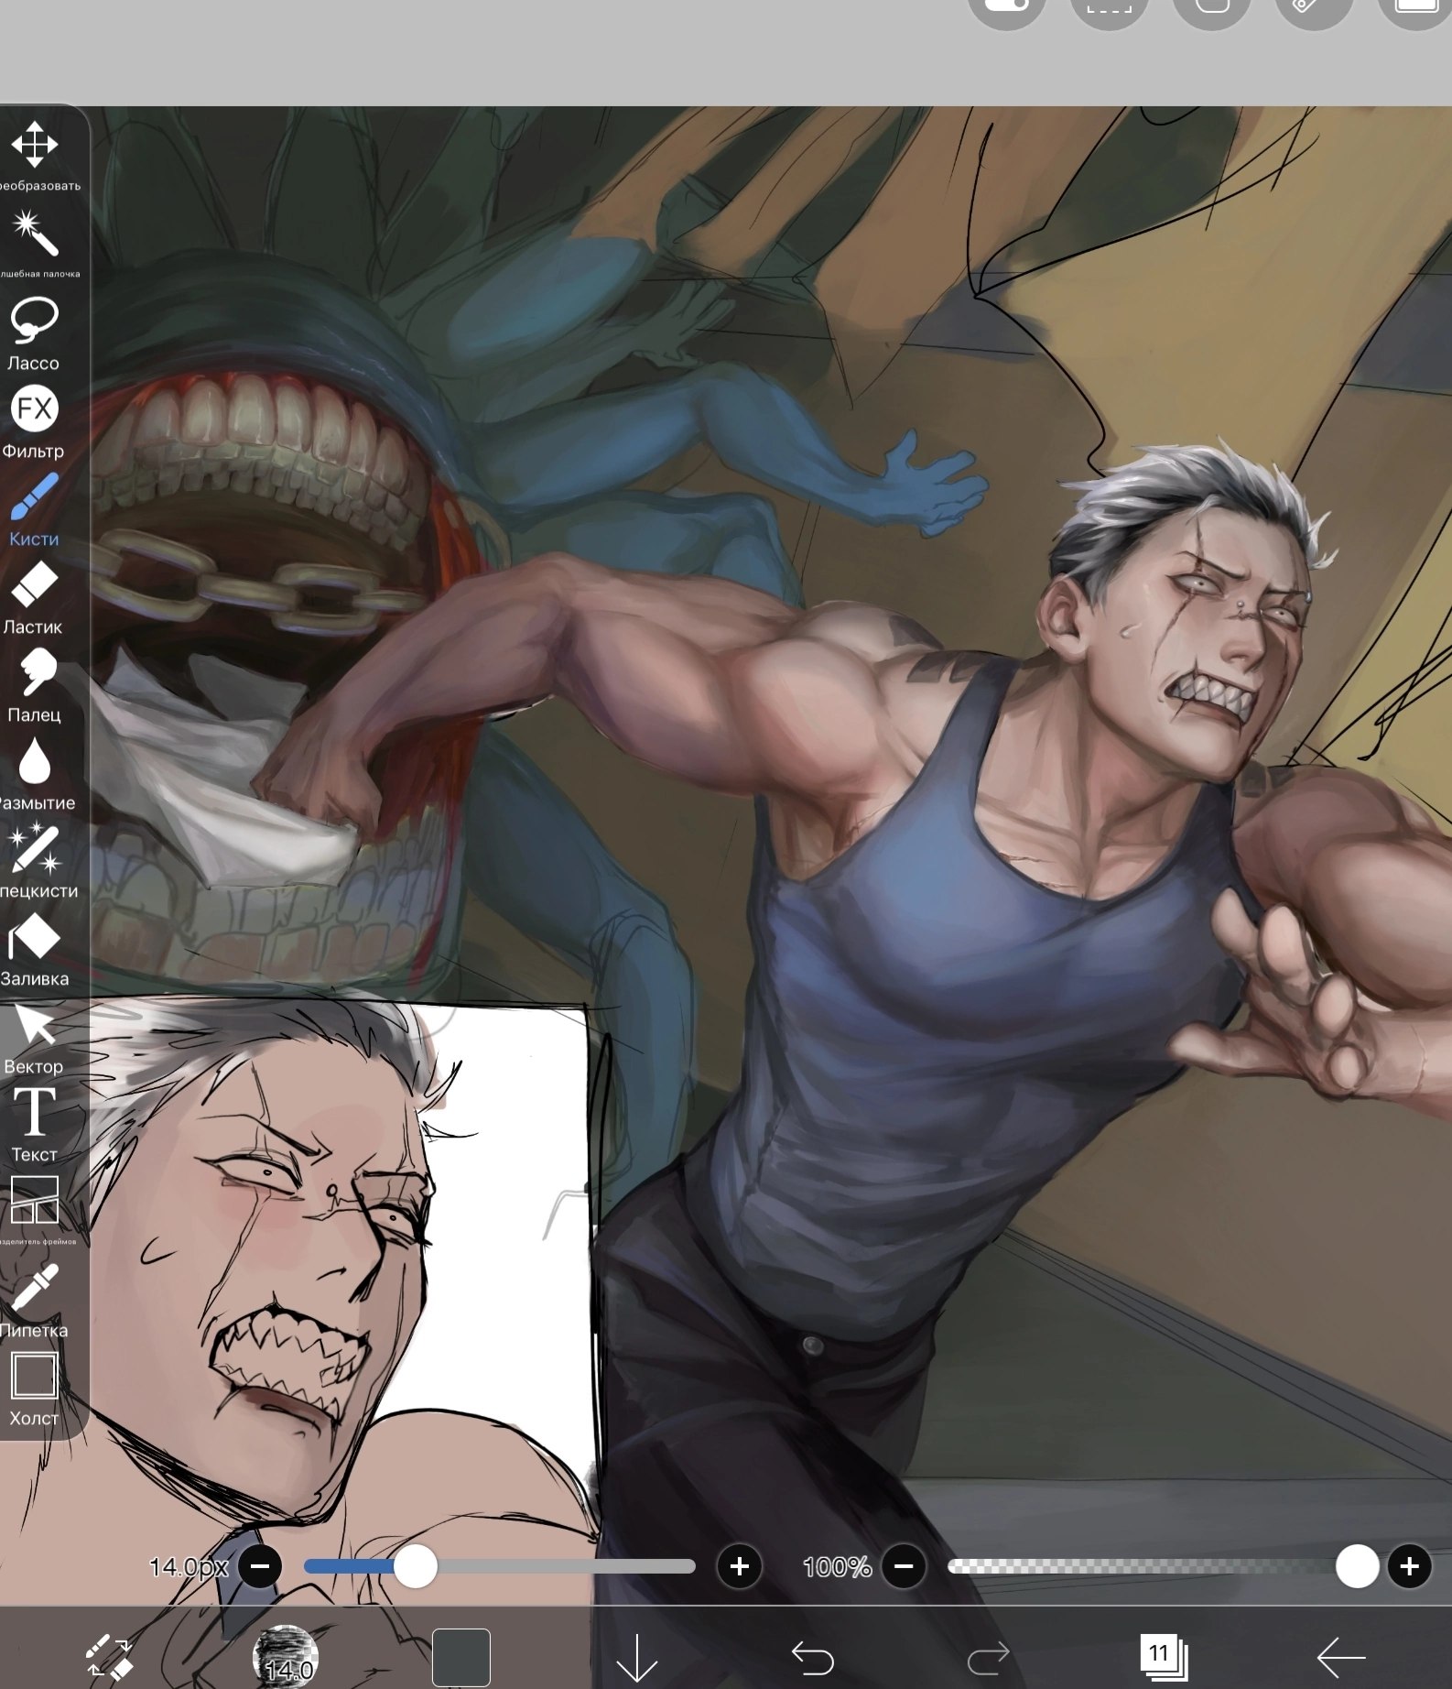The width and height of the screenshot is (1452, 1689).
Task: Tap the brush/eraser switch icon
Action: (x=110, y=1657)
